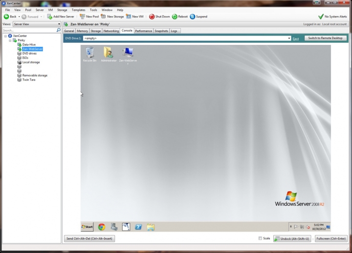
Task: Shut Down the selected VM
Action: coord(159,17)
